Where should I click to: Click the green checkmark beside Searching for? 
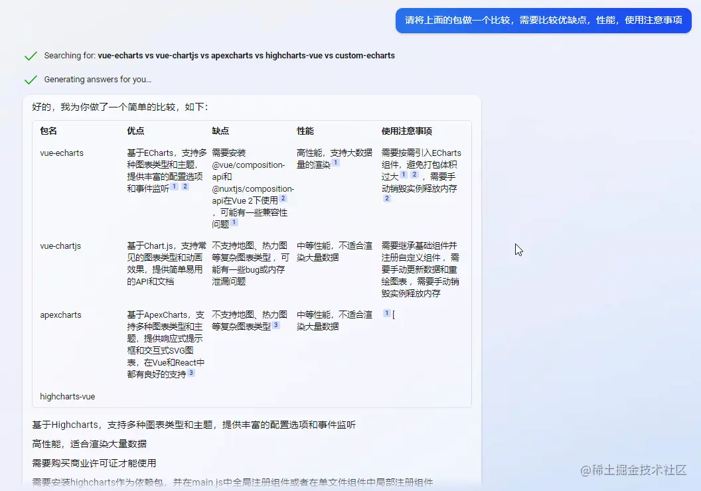[31, 56]
